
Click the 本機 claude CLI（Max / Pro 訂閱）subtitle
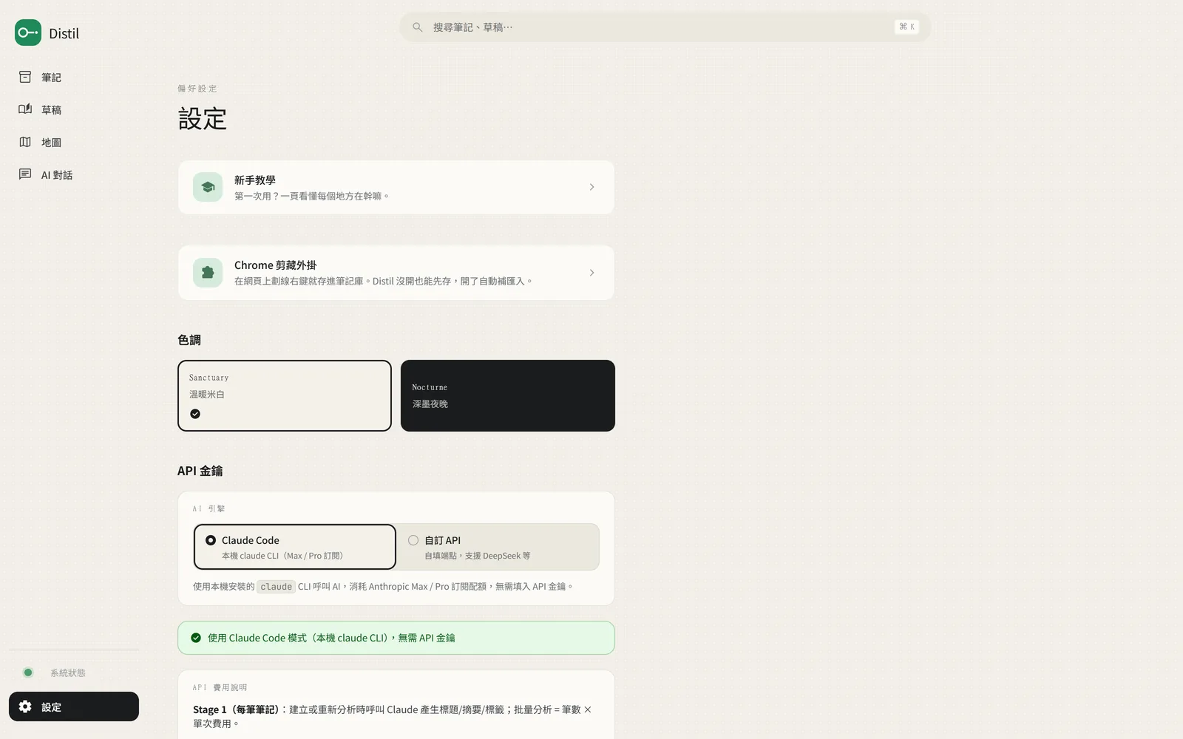point(282,556)
